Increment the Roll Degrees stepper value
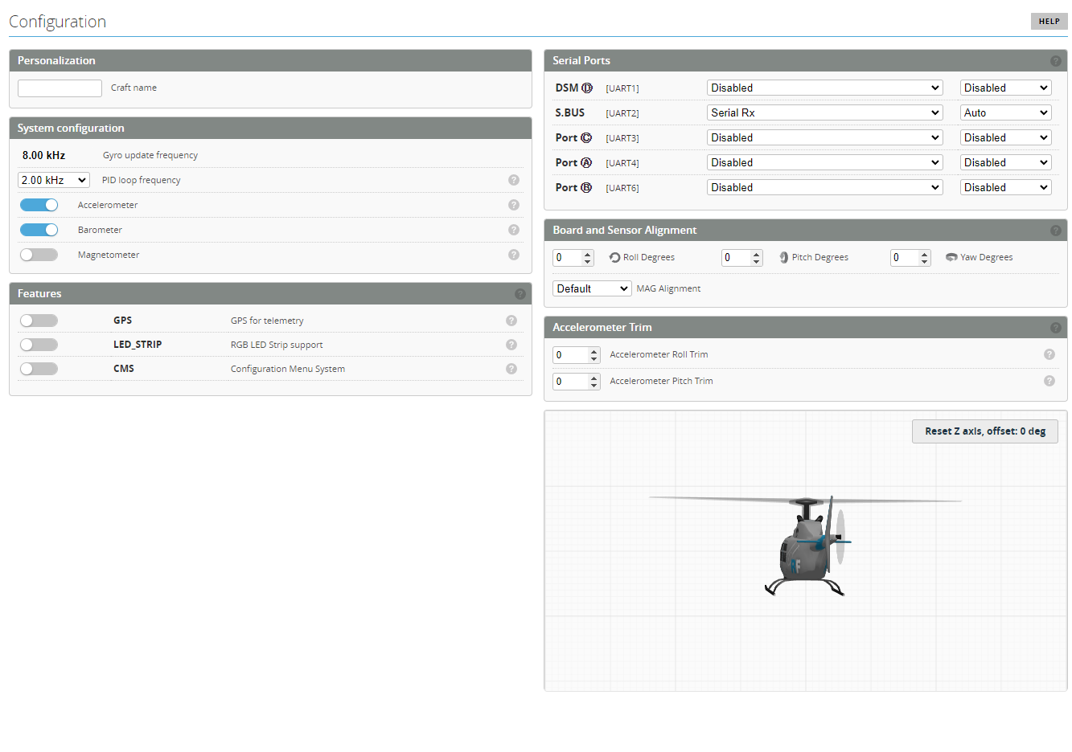This screenshot has height=752, width=1072. coord(588,254)
